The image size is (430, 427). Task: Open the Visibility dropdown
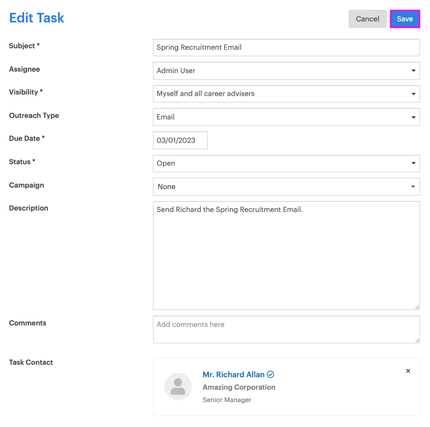[286, 94]
